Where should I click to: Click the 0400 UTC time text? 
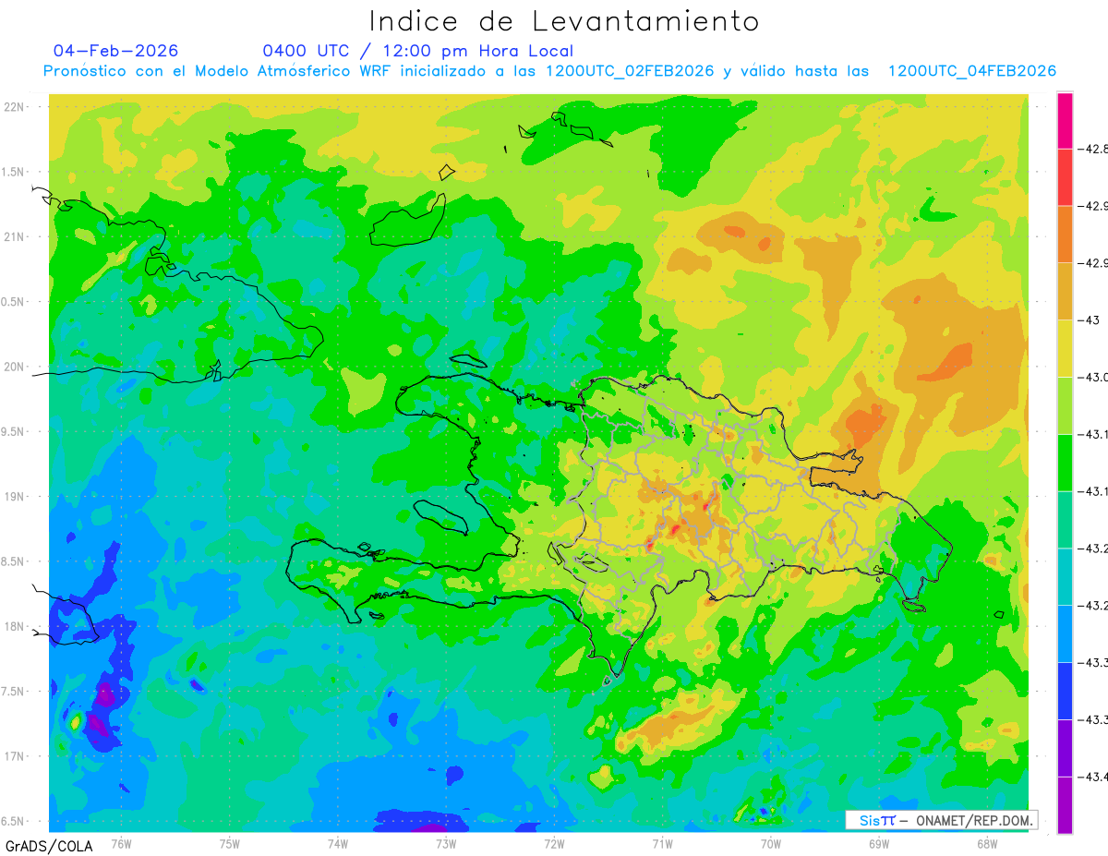point(307,51)
